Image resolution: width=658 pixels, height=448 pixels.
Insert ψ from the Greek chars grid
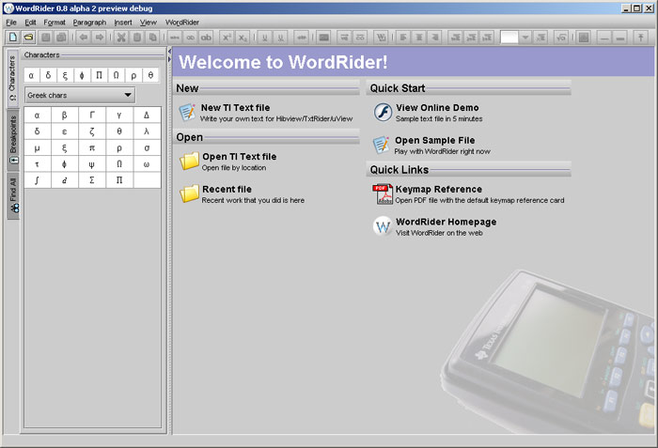pos(92,164)
